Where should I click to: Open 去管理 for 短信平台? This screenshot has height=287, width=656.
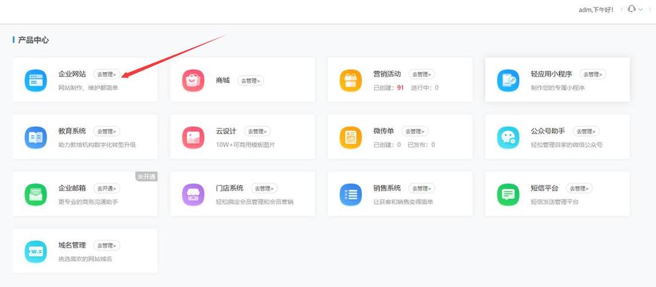tap(579, 189)
